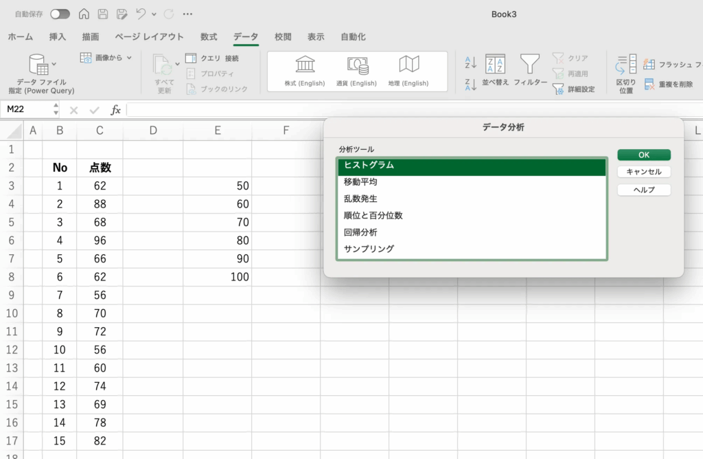Switch to the 数式 tab
This screenshot has height=459, width=703.
click(209, 37)
